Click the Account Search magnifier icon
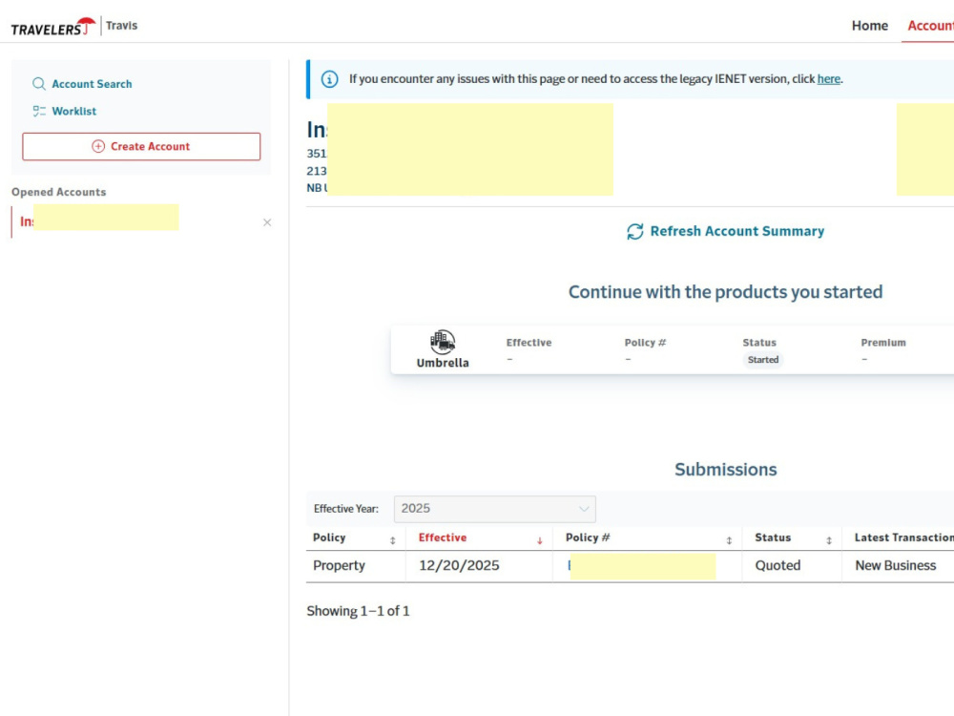The image size is (954, 716). [39, 83]
